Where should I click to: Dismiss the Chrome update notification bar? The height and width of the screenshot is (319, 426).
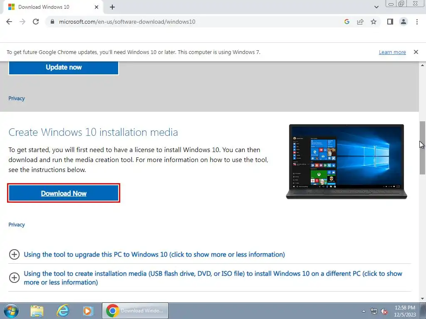point(416,52)
